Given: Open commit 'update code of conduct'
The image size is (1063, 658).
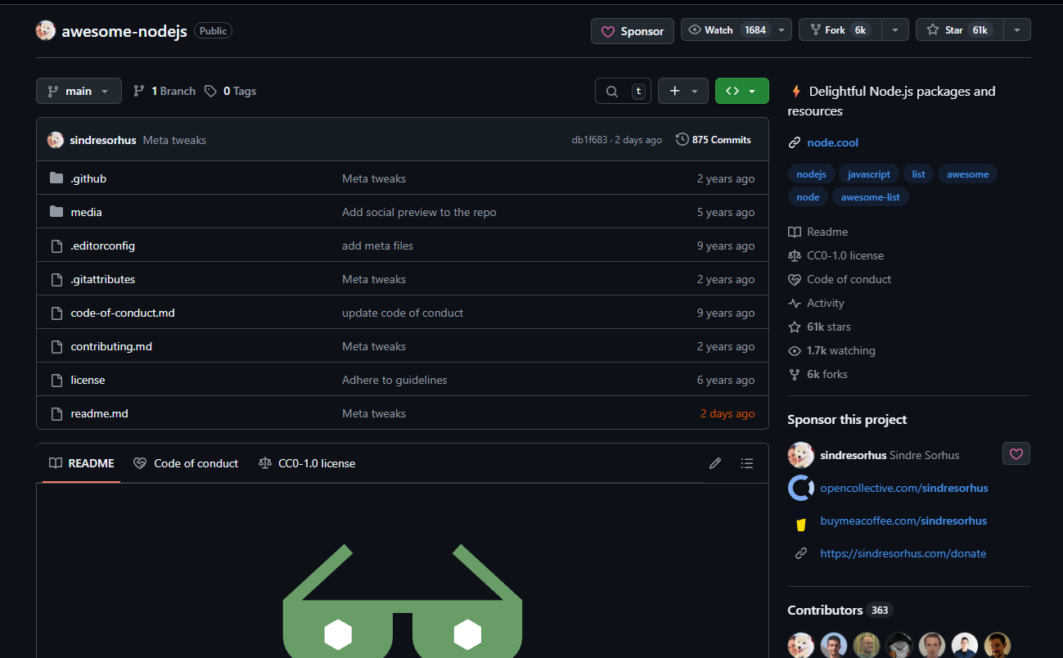Looking at the screenshot, I should pyautogui.click(x=403, y=313).
